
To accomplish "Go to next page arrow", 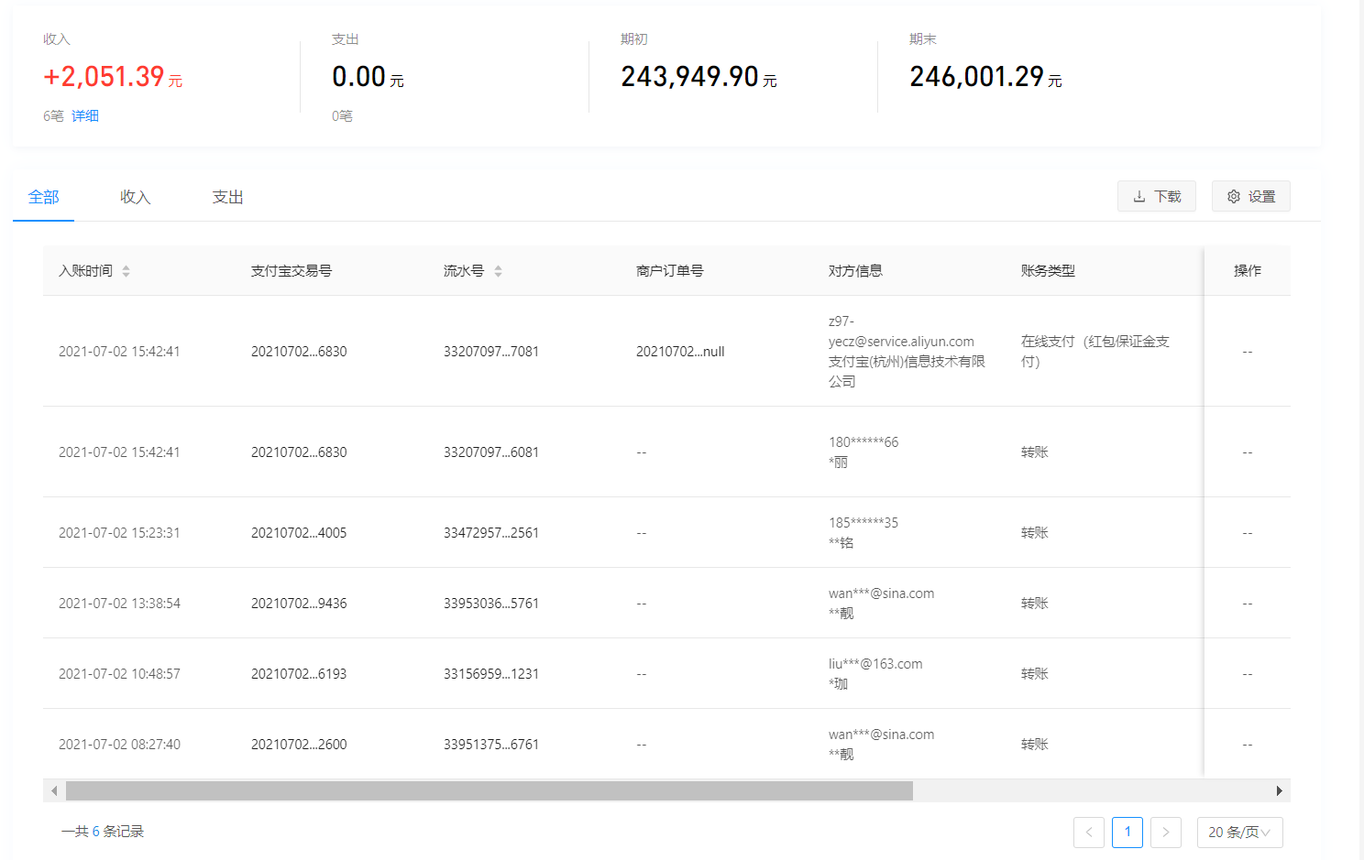I will pyautogui.click(x=1165, y=833).
